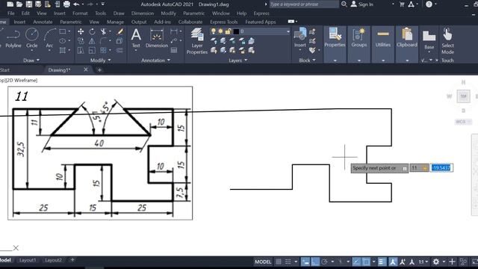Toggle snap mode in status bar

coord(288,262)
